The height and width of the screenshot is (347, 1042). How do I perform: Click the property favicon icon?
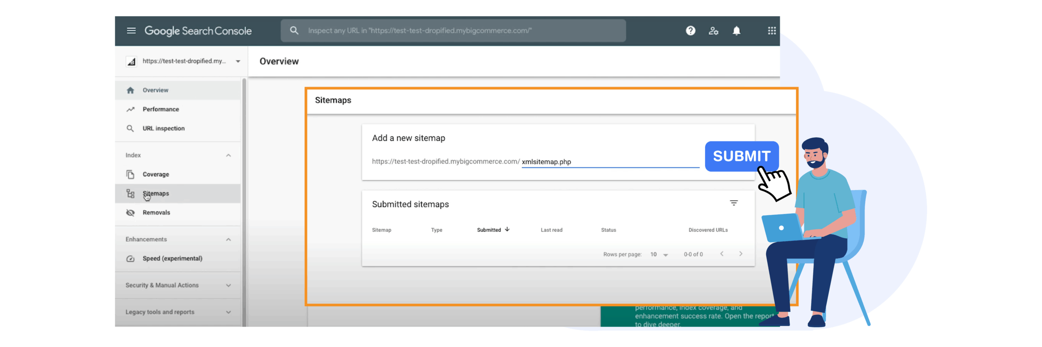coord(131,61)
